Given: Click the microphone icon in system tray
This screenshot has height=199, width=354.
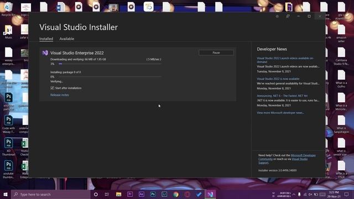Looking at the screenshot, I should (x=299, y=194).
